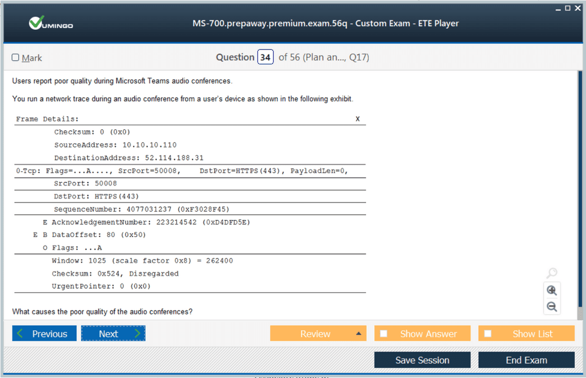
Task: Click the Review button
Action: (318, 334)
